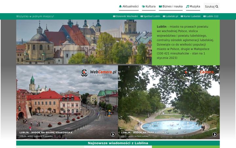Click the magnifier icon in Szukaj
Image resolution: width=236 pixels, height=148 pixels.
(x=217, y=7)
